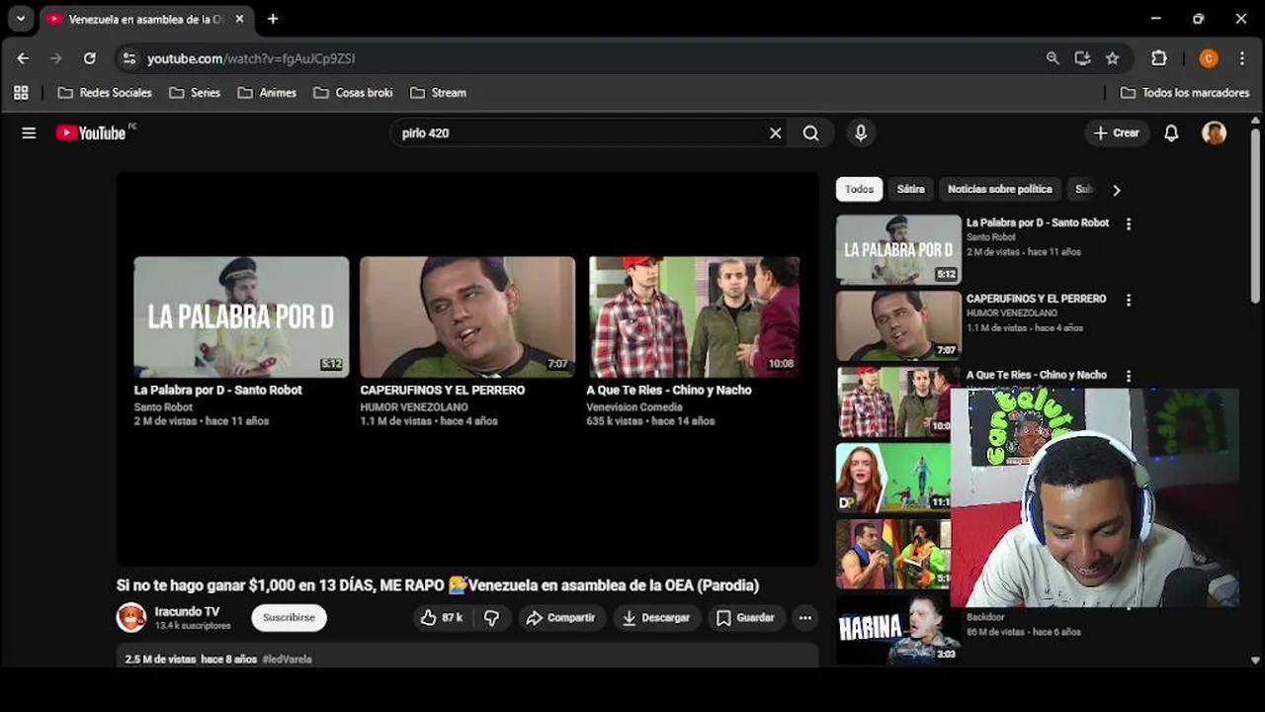Image resolution: width=1265 pixels, height=712 pixels.
Task: Open options for A Que Te Ries sidebar video
Action: [1128, 376]
